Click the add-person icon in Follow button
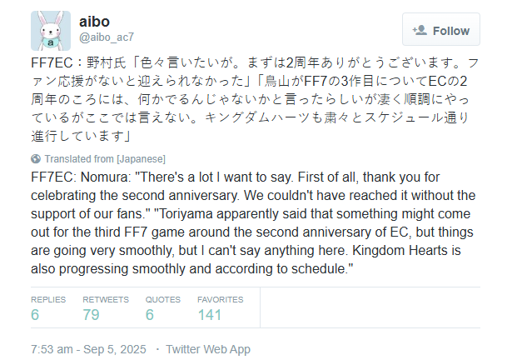The image size is (507, 360). [420, 30]
